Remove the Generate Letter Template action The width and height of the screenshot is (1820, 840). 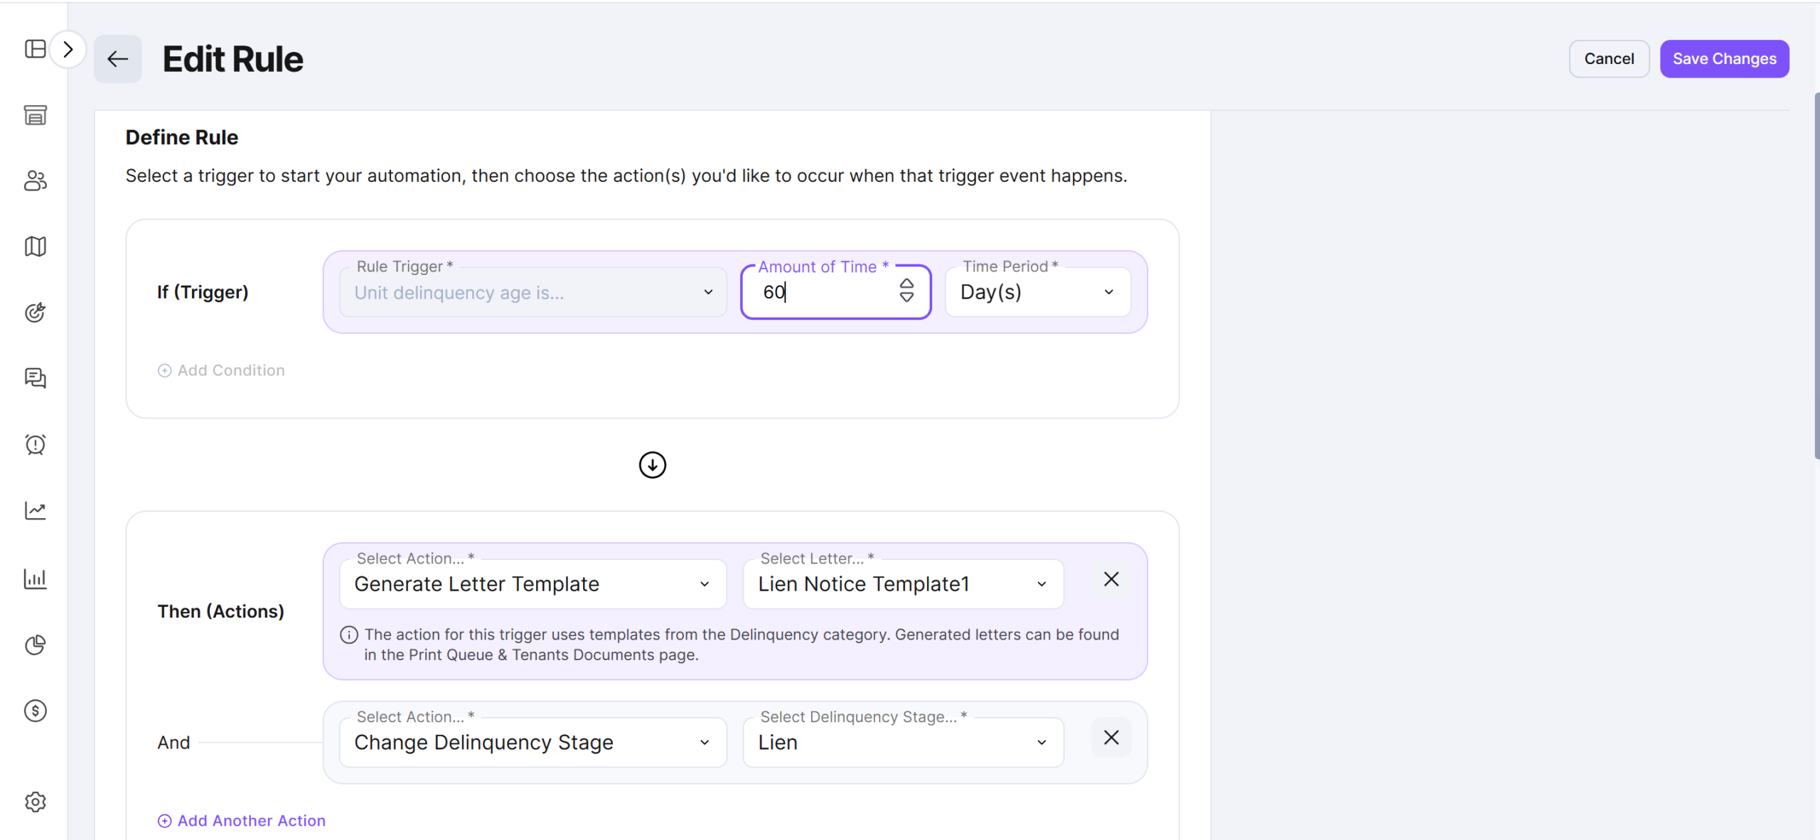pos(1111,579)
